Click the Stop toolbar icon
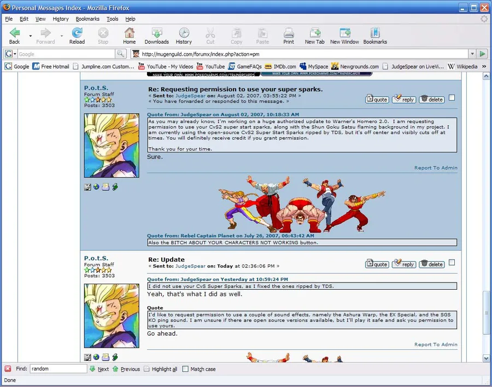492x387 pixels. tap(103, 36)
